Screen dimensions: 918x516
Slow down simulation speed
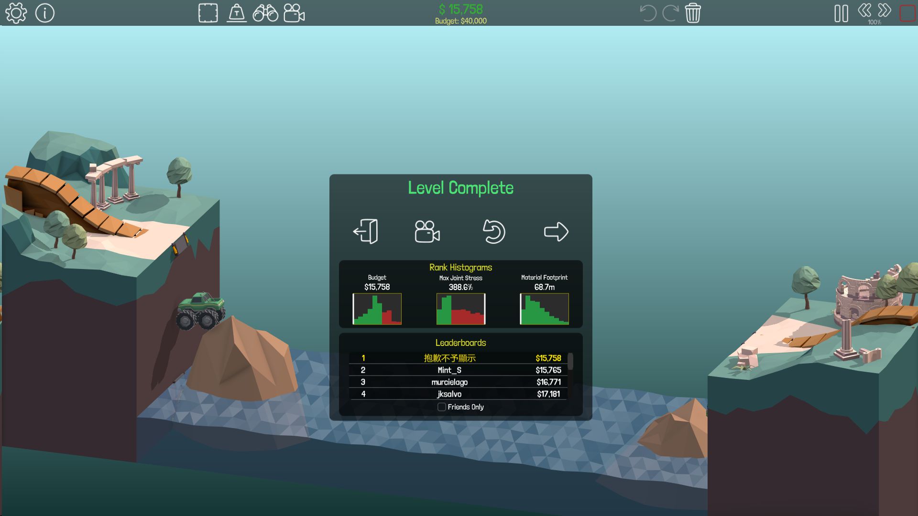tap(864, 10)
